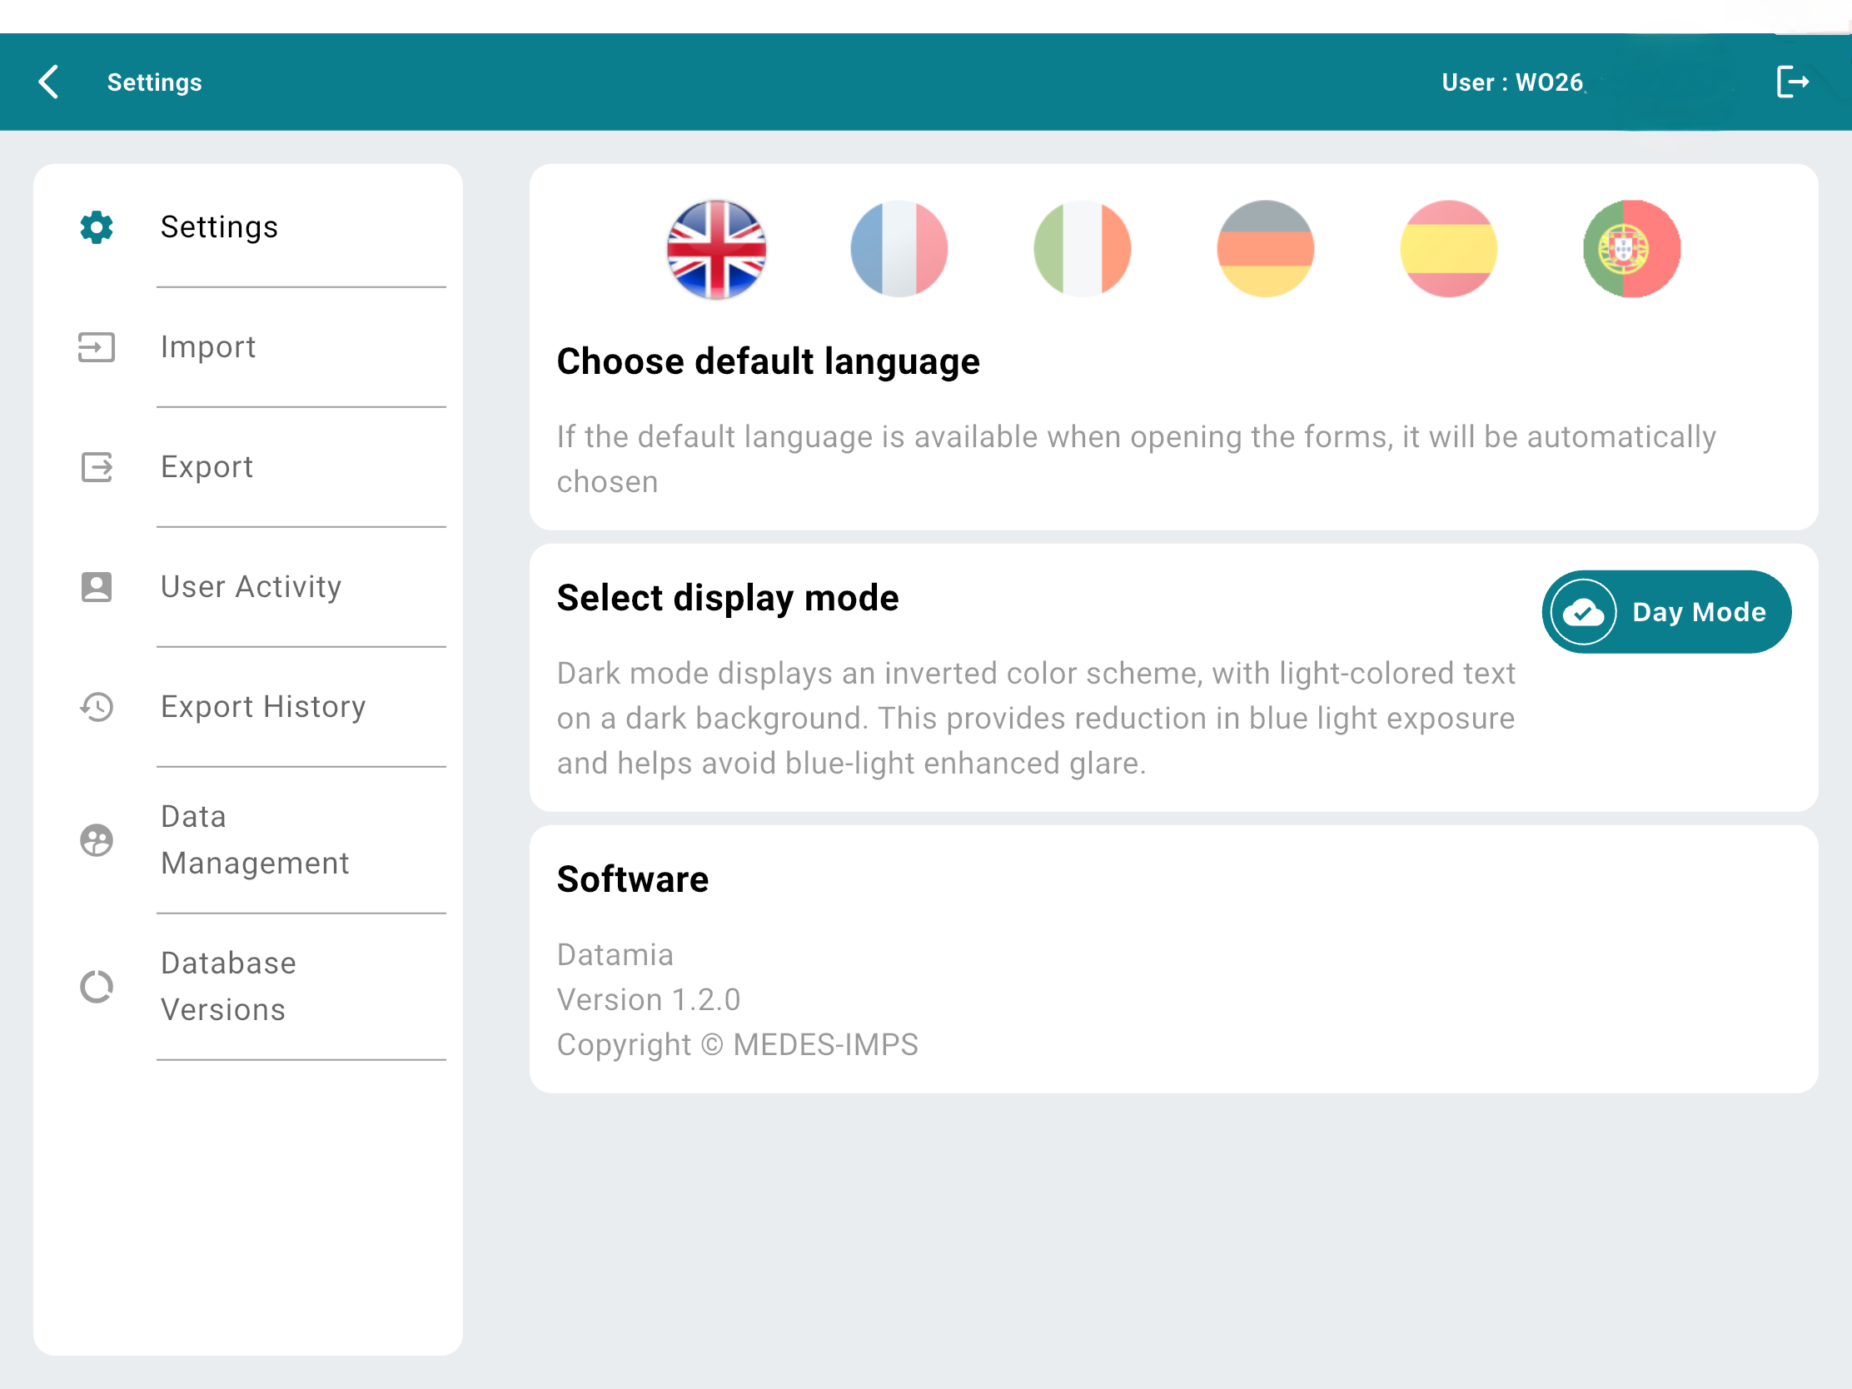Screen dimensions: 1852x1389
Task: Click the logout icon at top right
Action: (x=1792, y=82)
